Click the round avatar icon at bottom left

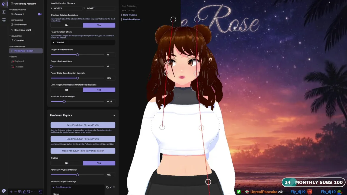pos(4,191)
